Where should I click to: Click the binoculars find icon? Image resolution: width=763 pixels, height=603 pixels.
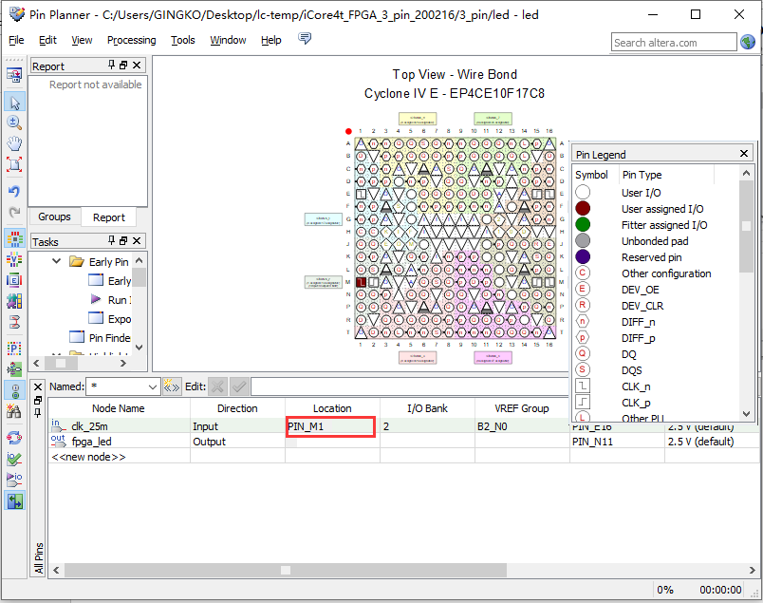pos(14,411)
